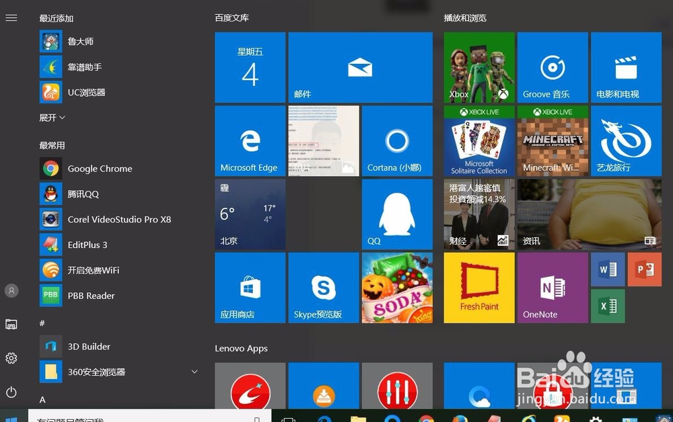Image resolution: width=673 pixels, height=422 pixels.
Task: Open the calendar tile showing 星期五 4
Action: pos(250,67)
